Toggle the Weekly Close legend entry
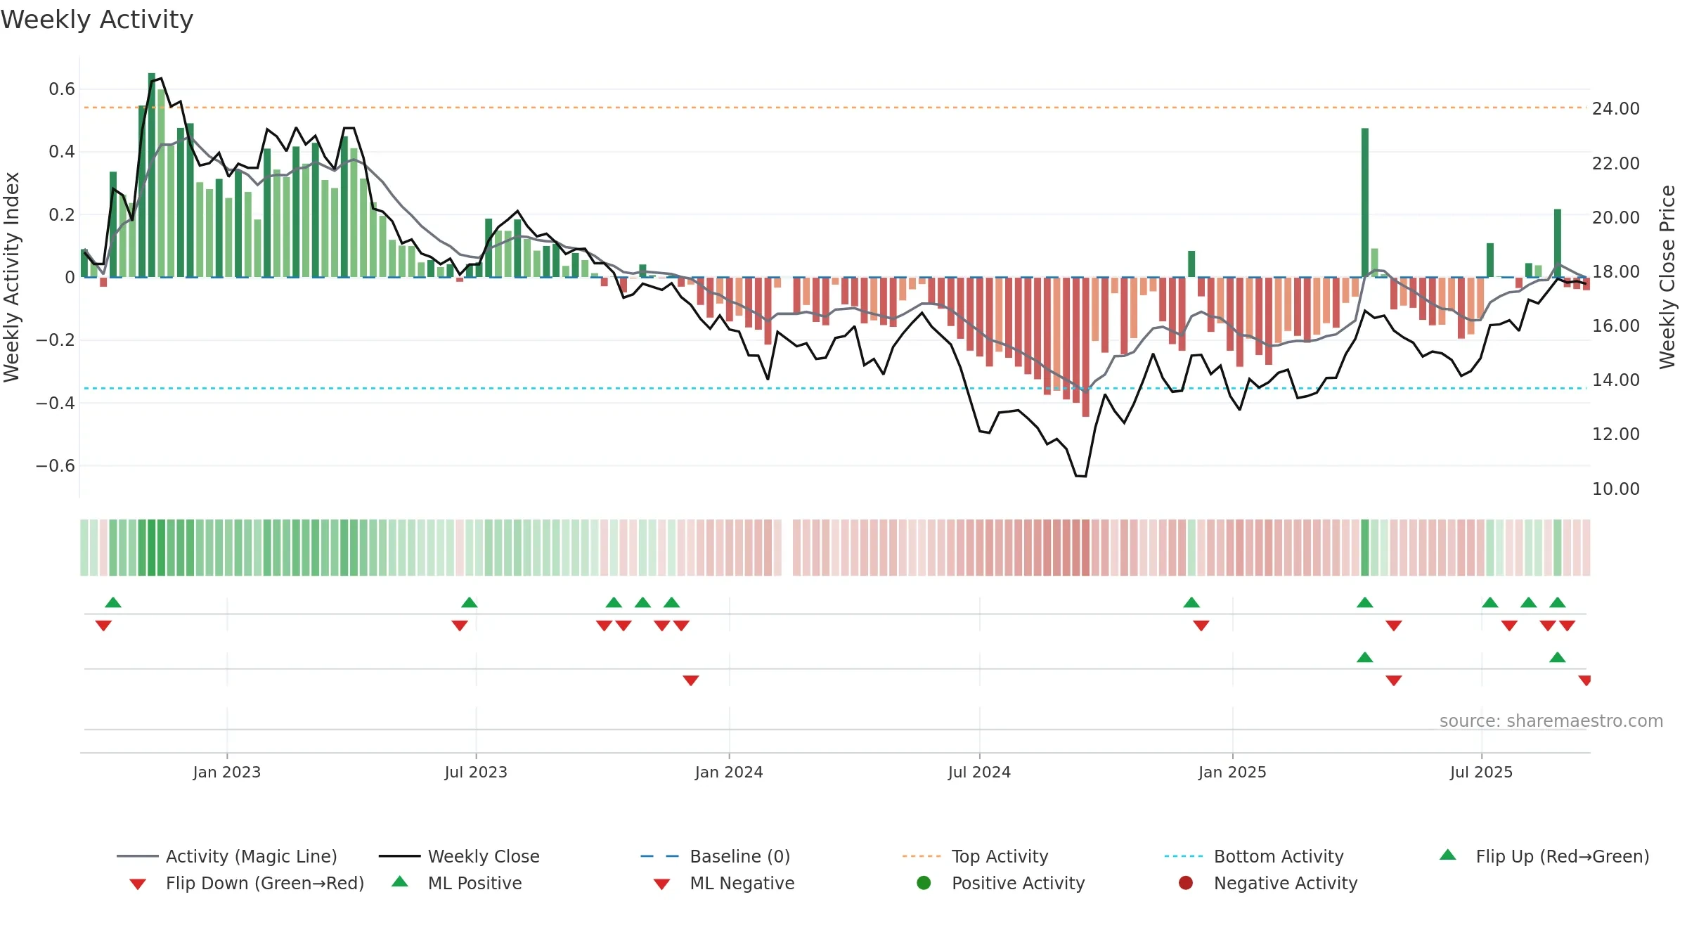 (x=459, y=856)
